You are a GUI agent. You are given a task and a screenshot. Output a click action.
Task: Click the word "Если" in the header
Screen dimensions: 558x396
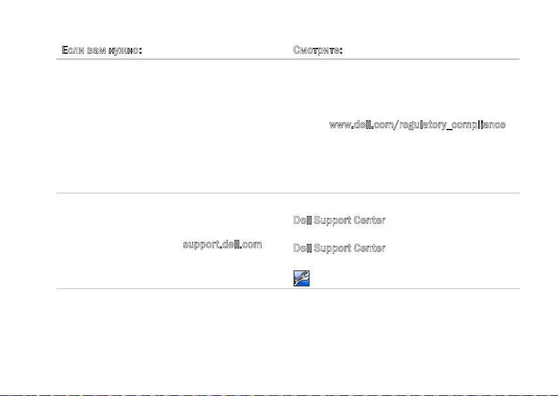coord(73,50)
